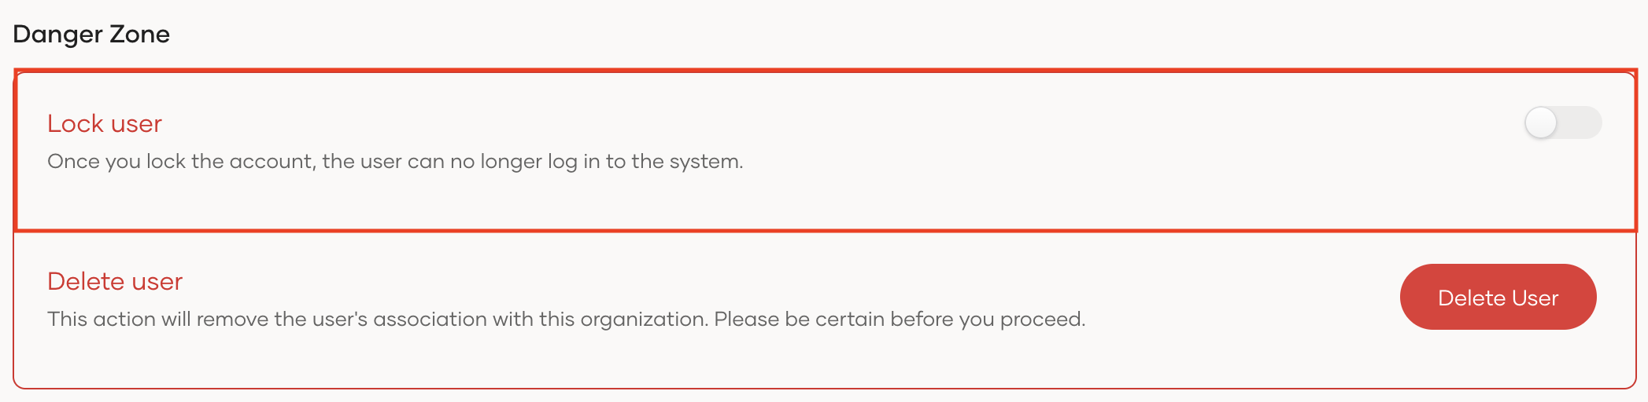
Task: Click the word "system" in the lock description
Action: point(704,162)
